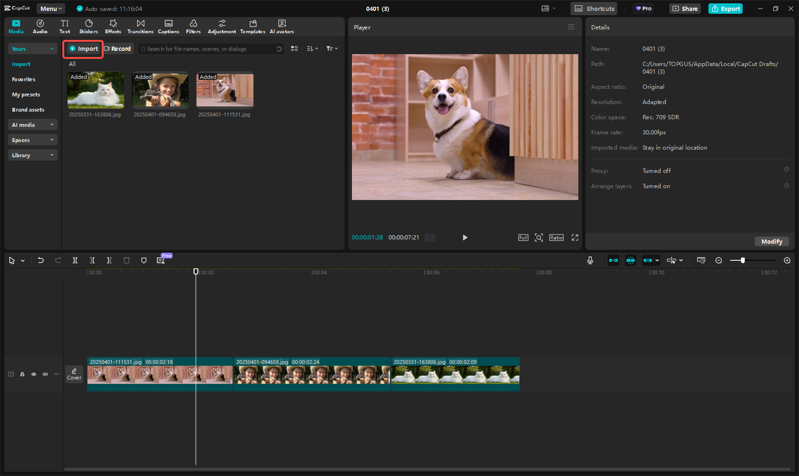Start voiceover with the microphone icon
Image resolution: width=799 pixels, height=476 pixels.
pyautogui.click(x=590, y=260)
